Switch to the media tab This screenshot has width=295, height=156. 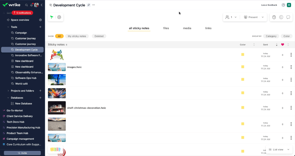click(187, 28)
